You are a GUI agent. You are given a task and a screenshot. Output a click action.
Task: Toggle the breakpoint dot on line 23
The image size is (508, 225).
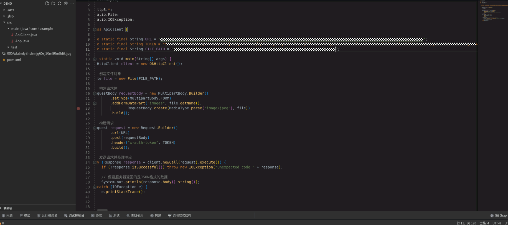click(x=78, y=108)
